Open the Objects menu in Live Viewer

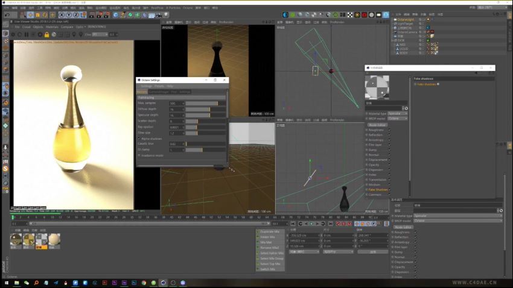[38, 27]
